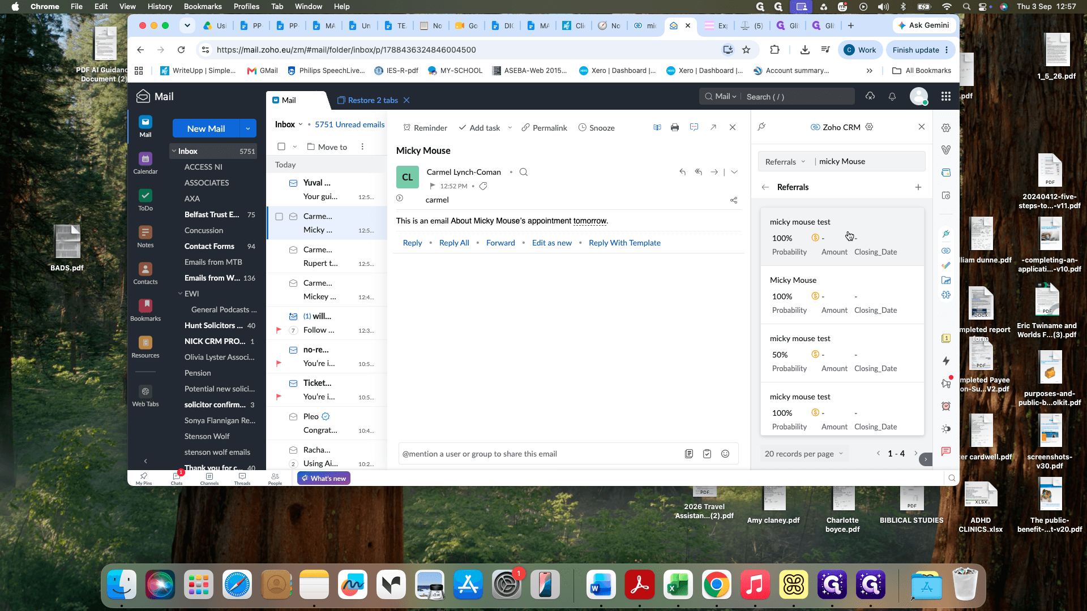Open email in new window
Image resolution: width=1087 pixels, height=611 pixels.
(713, 128)
